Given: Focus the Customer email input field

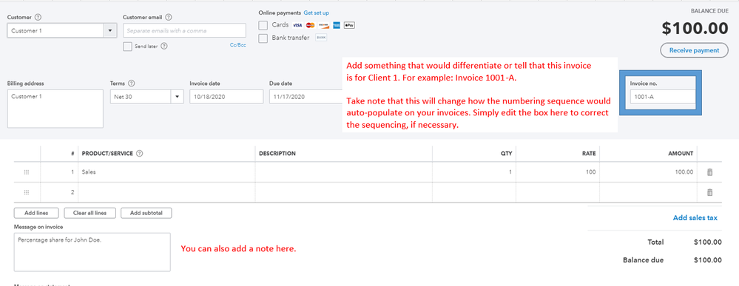Looking at the screenshot, I should tap(184, 30).
